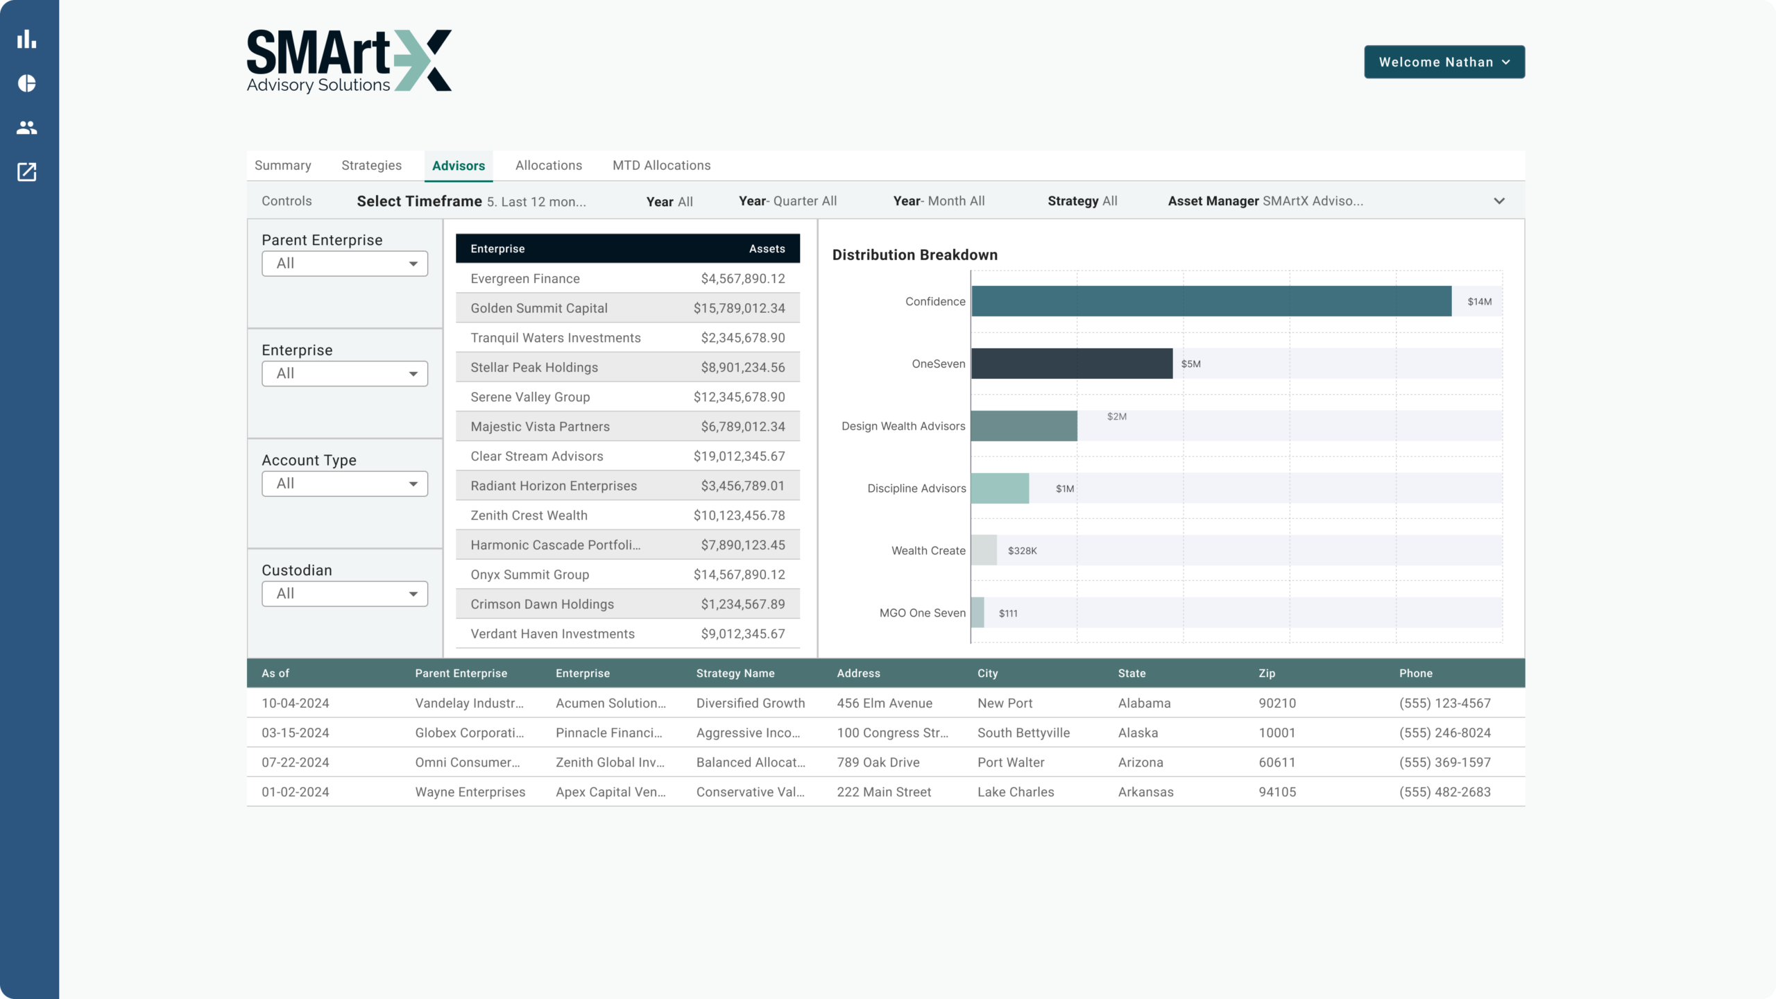This screenshot has width=1776, height=999.
Task: Select the Golden Summit Capital row
Action: click(x=627, y=308)
